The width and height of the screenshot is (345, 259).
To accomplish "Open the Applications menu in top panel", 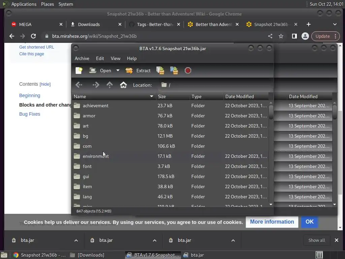I will tap(24, 4).
